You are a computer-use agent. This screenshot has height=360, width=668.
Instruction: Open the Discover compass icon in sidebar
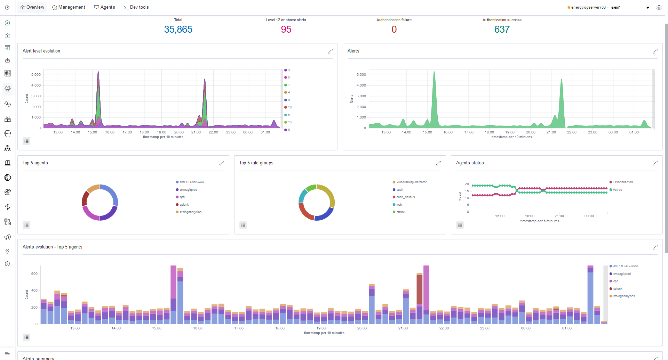7,23
